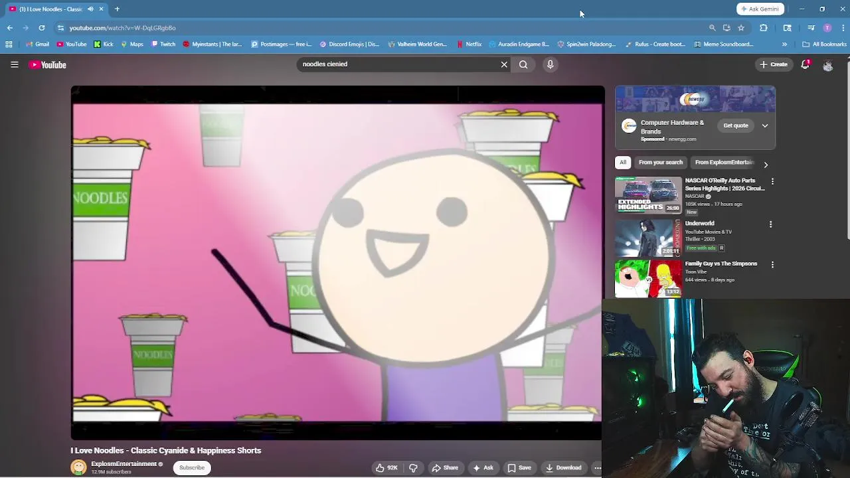
Task: Open options for Underworld video
Action: [x=770, y=224]
